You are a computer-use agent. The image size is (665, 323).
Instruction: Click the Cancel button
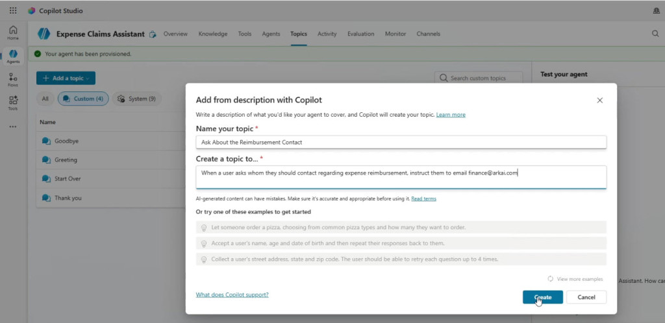[x=586, y=297]
